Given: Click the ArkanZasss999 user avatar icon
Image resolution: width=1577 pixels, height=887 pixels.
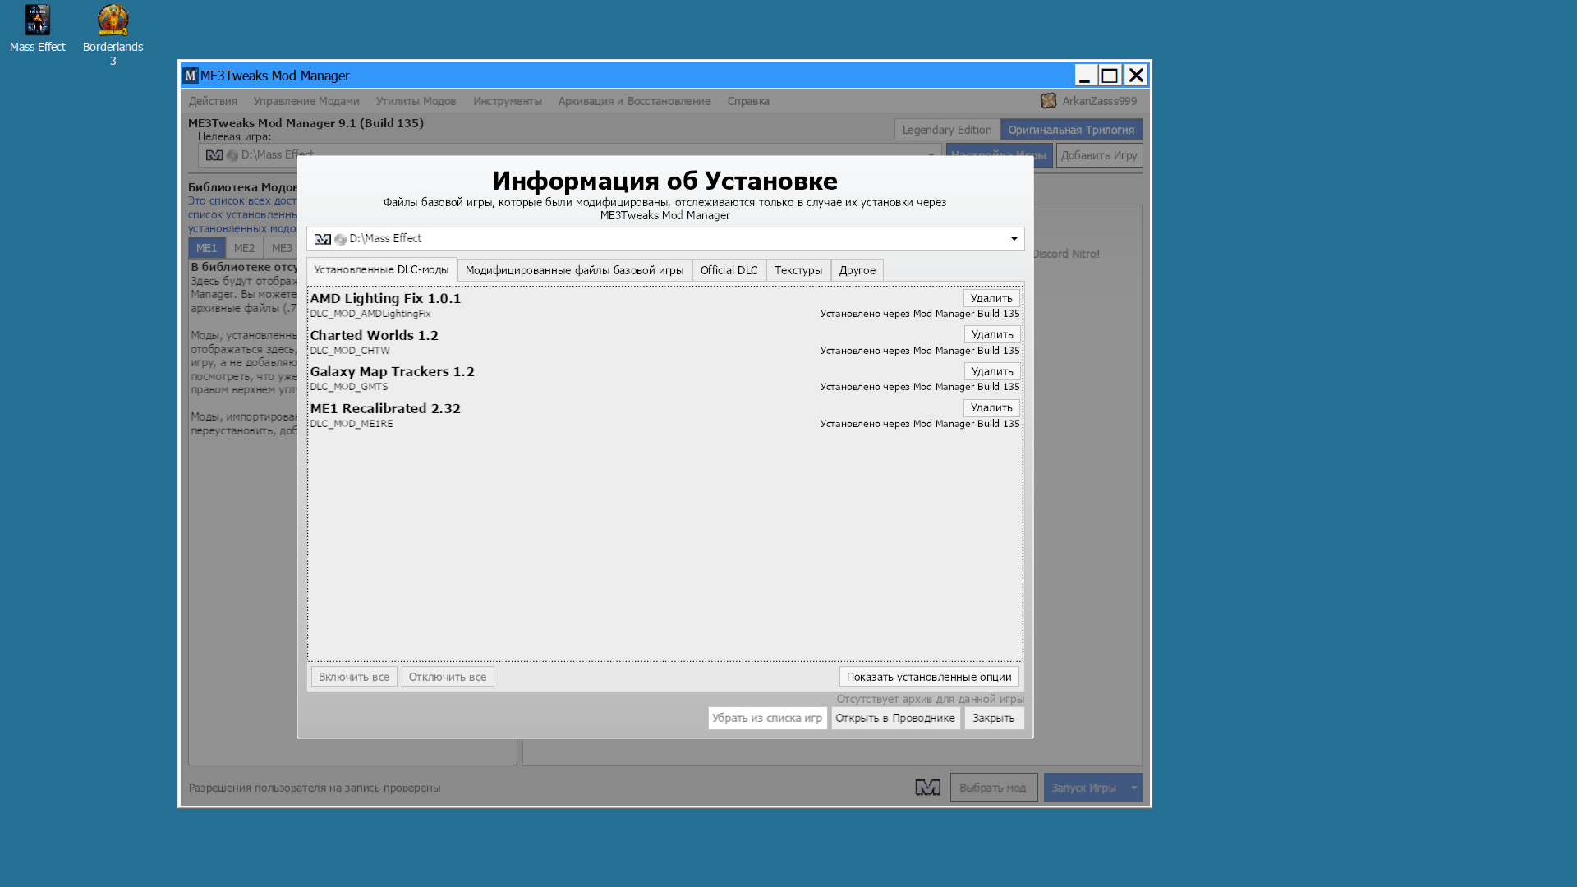Looking at the screenshot, I should [1048, 101].
